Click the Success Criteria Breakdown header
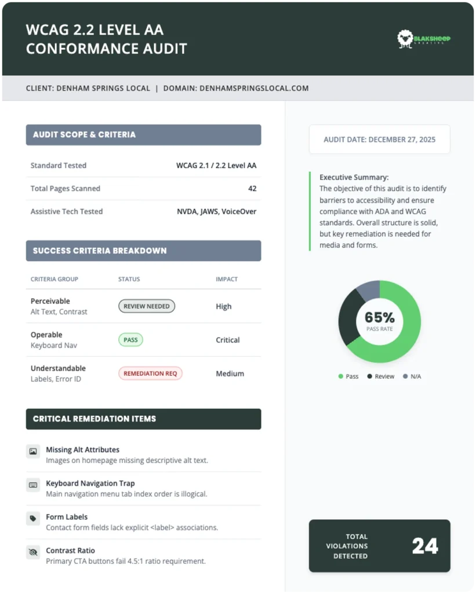 [144, 251]
